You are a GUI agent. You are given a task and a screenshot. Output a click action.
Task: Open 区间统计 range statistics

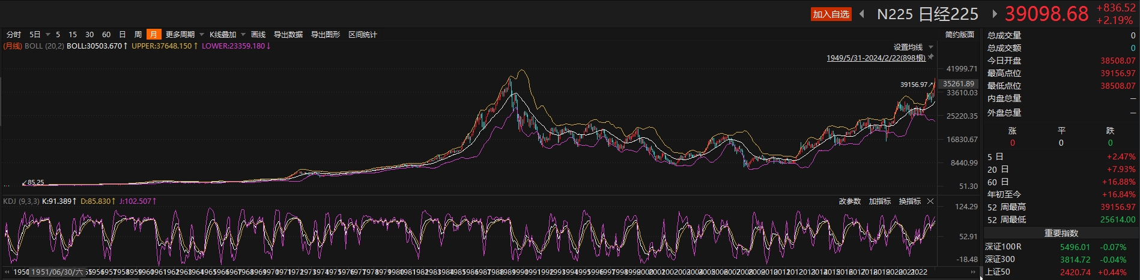click(x=363, y=35)
